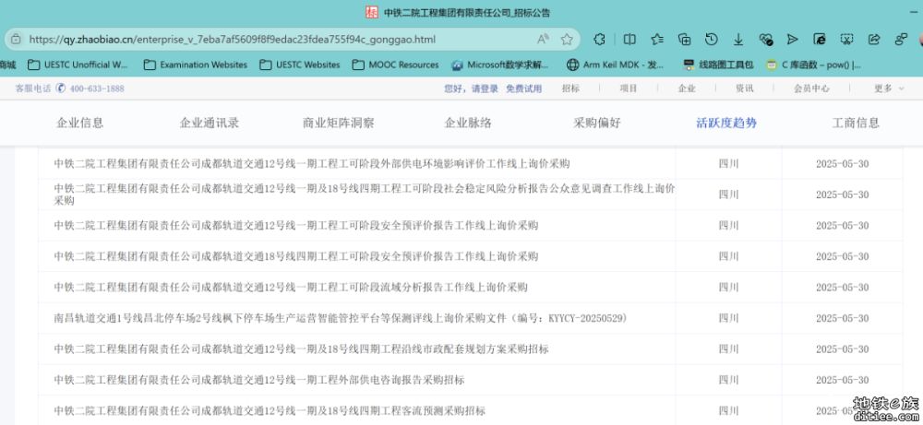Click the Read Aloud icon in address bar
The height and width of the screenshot is (425, 923).
(x=543, y=40)
